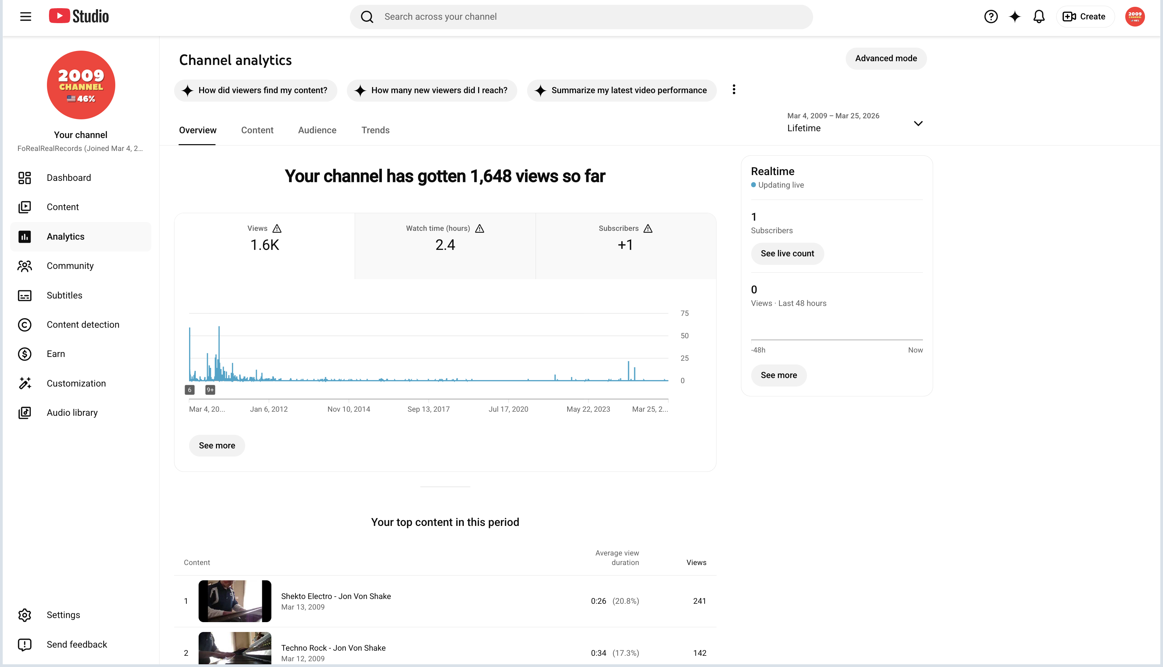Open Community in the sidebar
The image size is (1163, 667).
81,266
